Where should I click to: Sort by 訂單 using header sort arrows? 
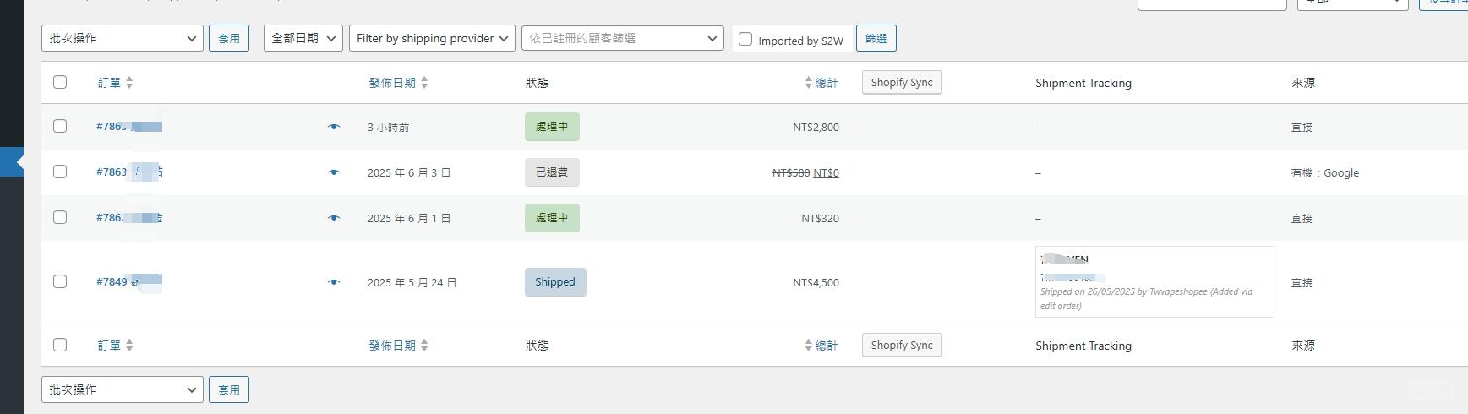[x=129, y=83]
